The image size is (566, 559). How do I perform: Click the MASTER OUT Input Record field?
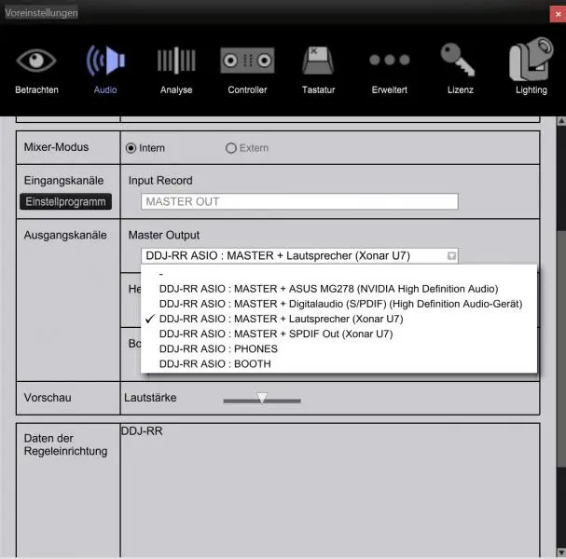(x=299, y=201)
